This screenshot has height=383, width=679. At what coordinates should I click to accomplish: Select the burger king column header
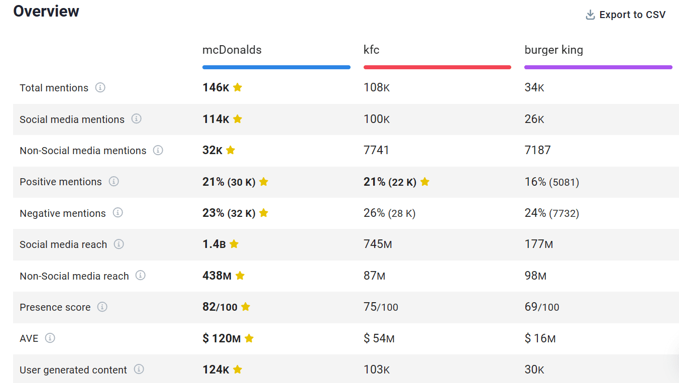click(x=553, y=50)
